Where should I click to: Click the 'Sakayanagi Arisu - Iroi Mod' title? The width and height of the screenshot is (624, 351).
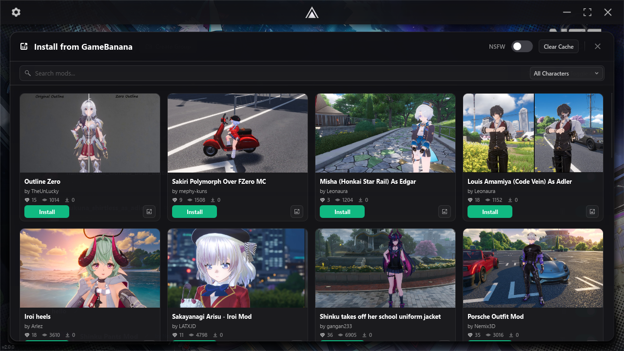click(x=212, y=316)
